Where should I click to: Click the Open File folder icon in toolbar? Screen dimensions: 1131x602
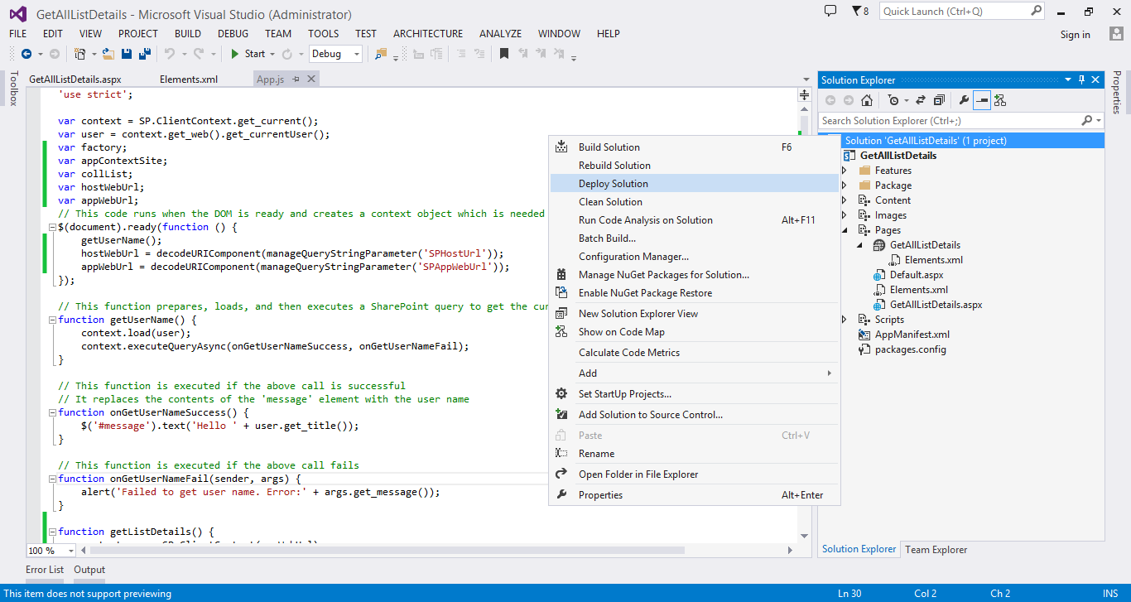[108, 54]
